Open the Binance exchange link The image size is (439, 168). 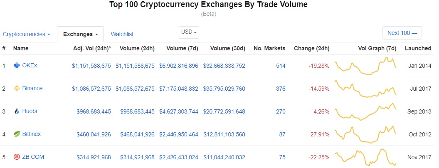pos(32,88)
